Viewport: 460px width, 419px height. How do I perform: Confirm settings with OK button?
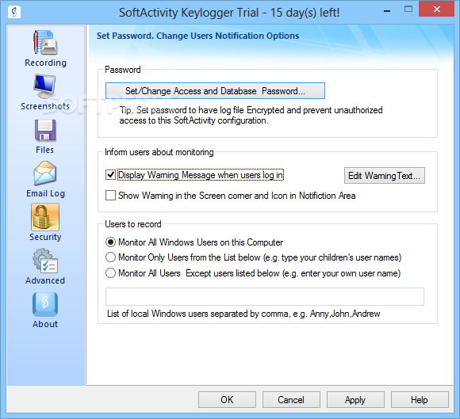pyautogui.click(x=227, y=400)
